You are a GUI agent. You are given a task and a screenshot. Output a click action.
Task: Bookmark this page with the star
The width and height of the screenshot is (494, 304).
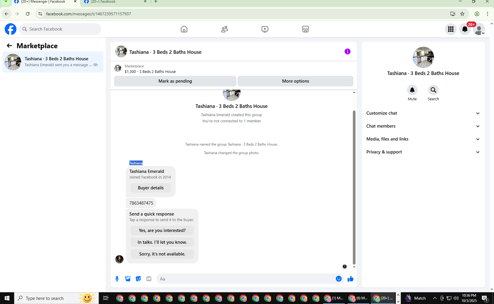pos(462,14)
